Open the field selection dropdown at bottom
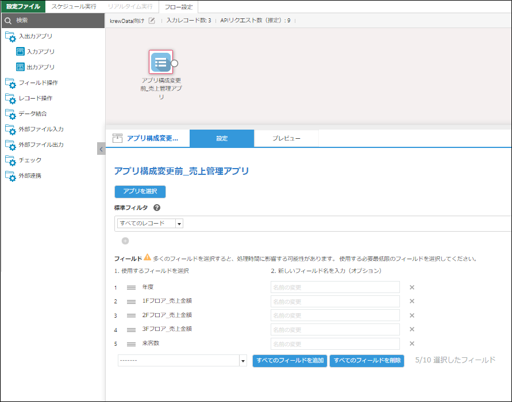 [242, 361]
